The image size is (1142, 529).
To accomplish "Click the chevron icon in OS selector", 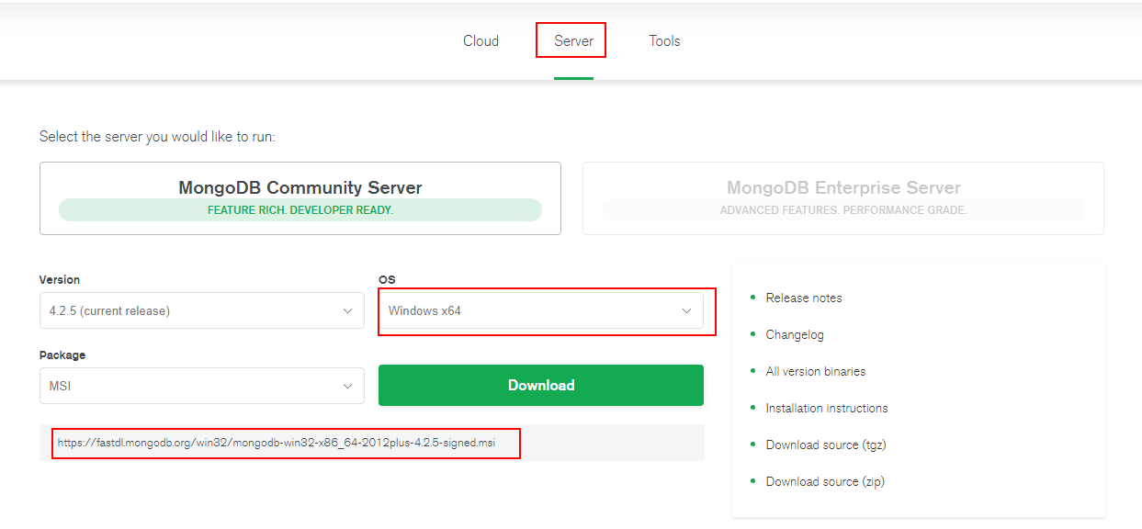I will (x=686, y=311).
